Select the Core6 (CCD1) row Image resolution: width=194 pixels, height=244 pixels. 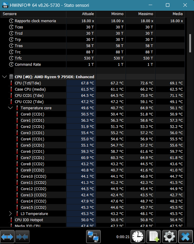point(99,152)
